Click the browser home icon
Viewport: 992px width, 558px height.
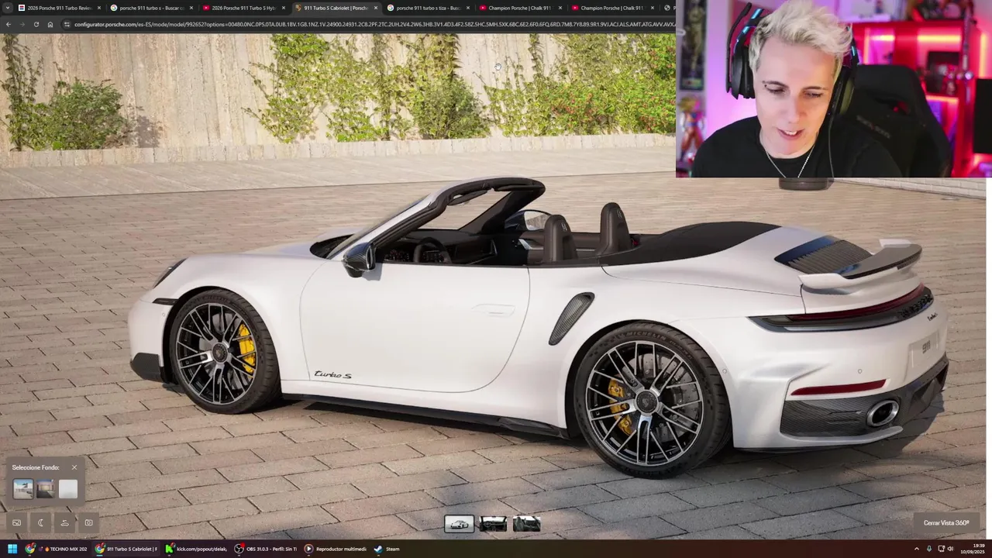click(x=50, y=24)
